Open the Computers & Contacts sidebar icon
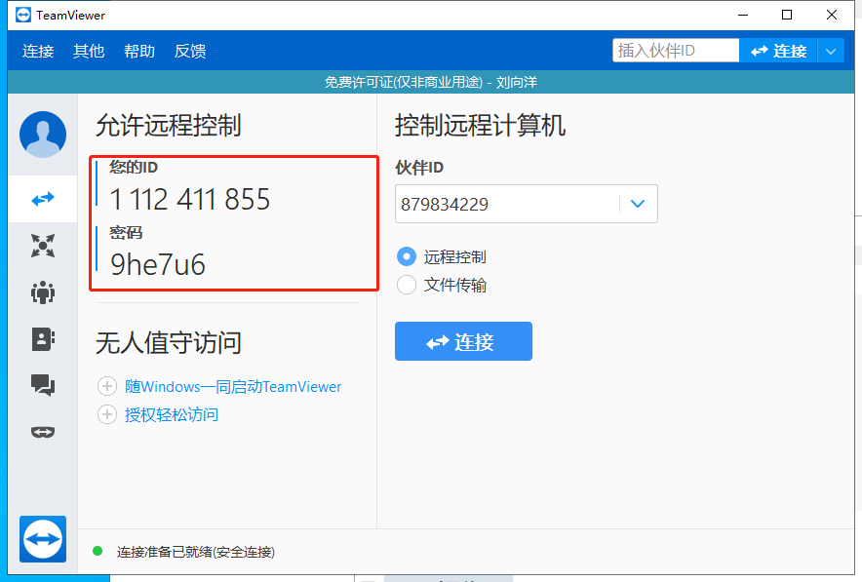 [43, 339]
